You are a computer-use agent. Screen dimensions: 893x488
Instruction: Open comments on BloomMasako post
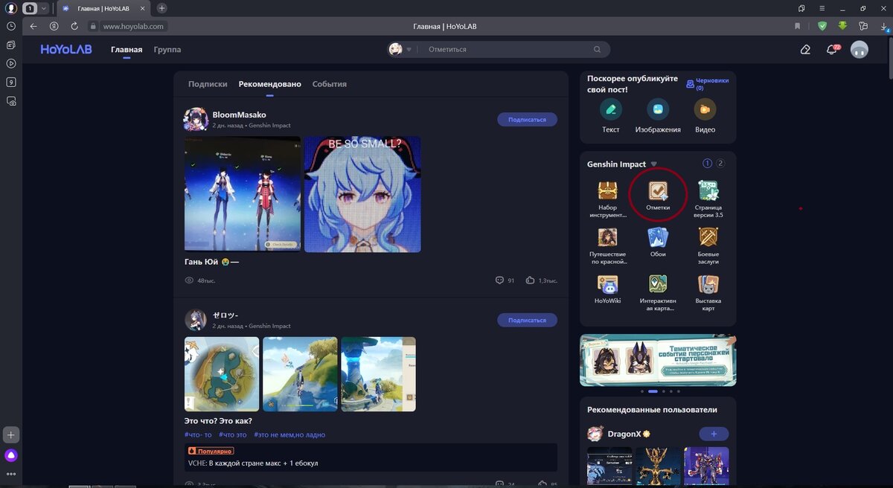[x=499, y=280]
